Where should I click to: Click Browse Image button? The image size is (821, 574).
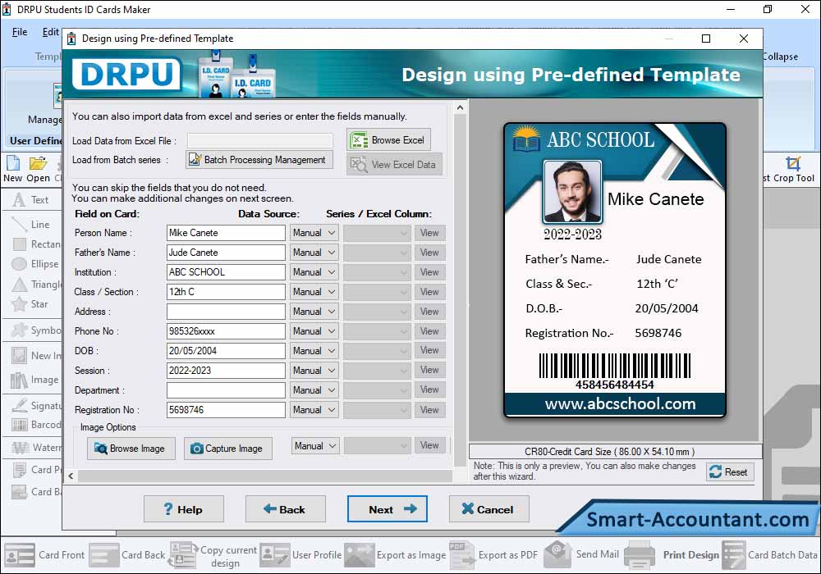click(131, 449)
